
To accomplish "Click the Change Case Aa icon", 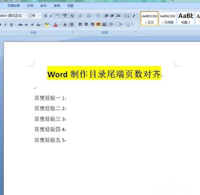I will pyautogui.click(x=39, y=24).
